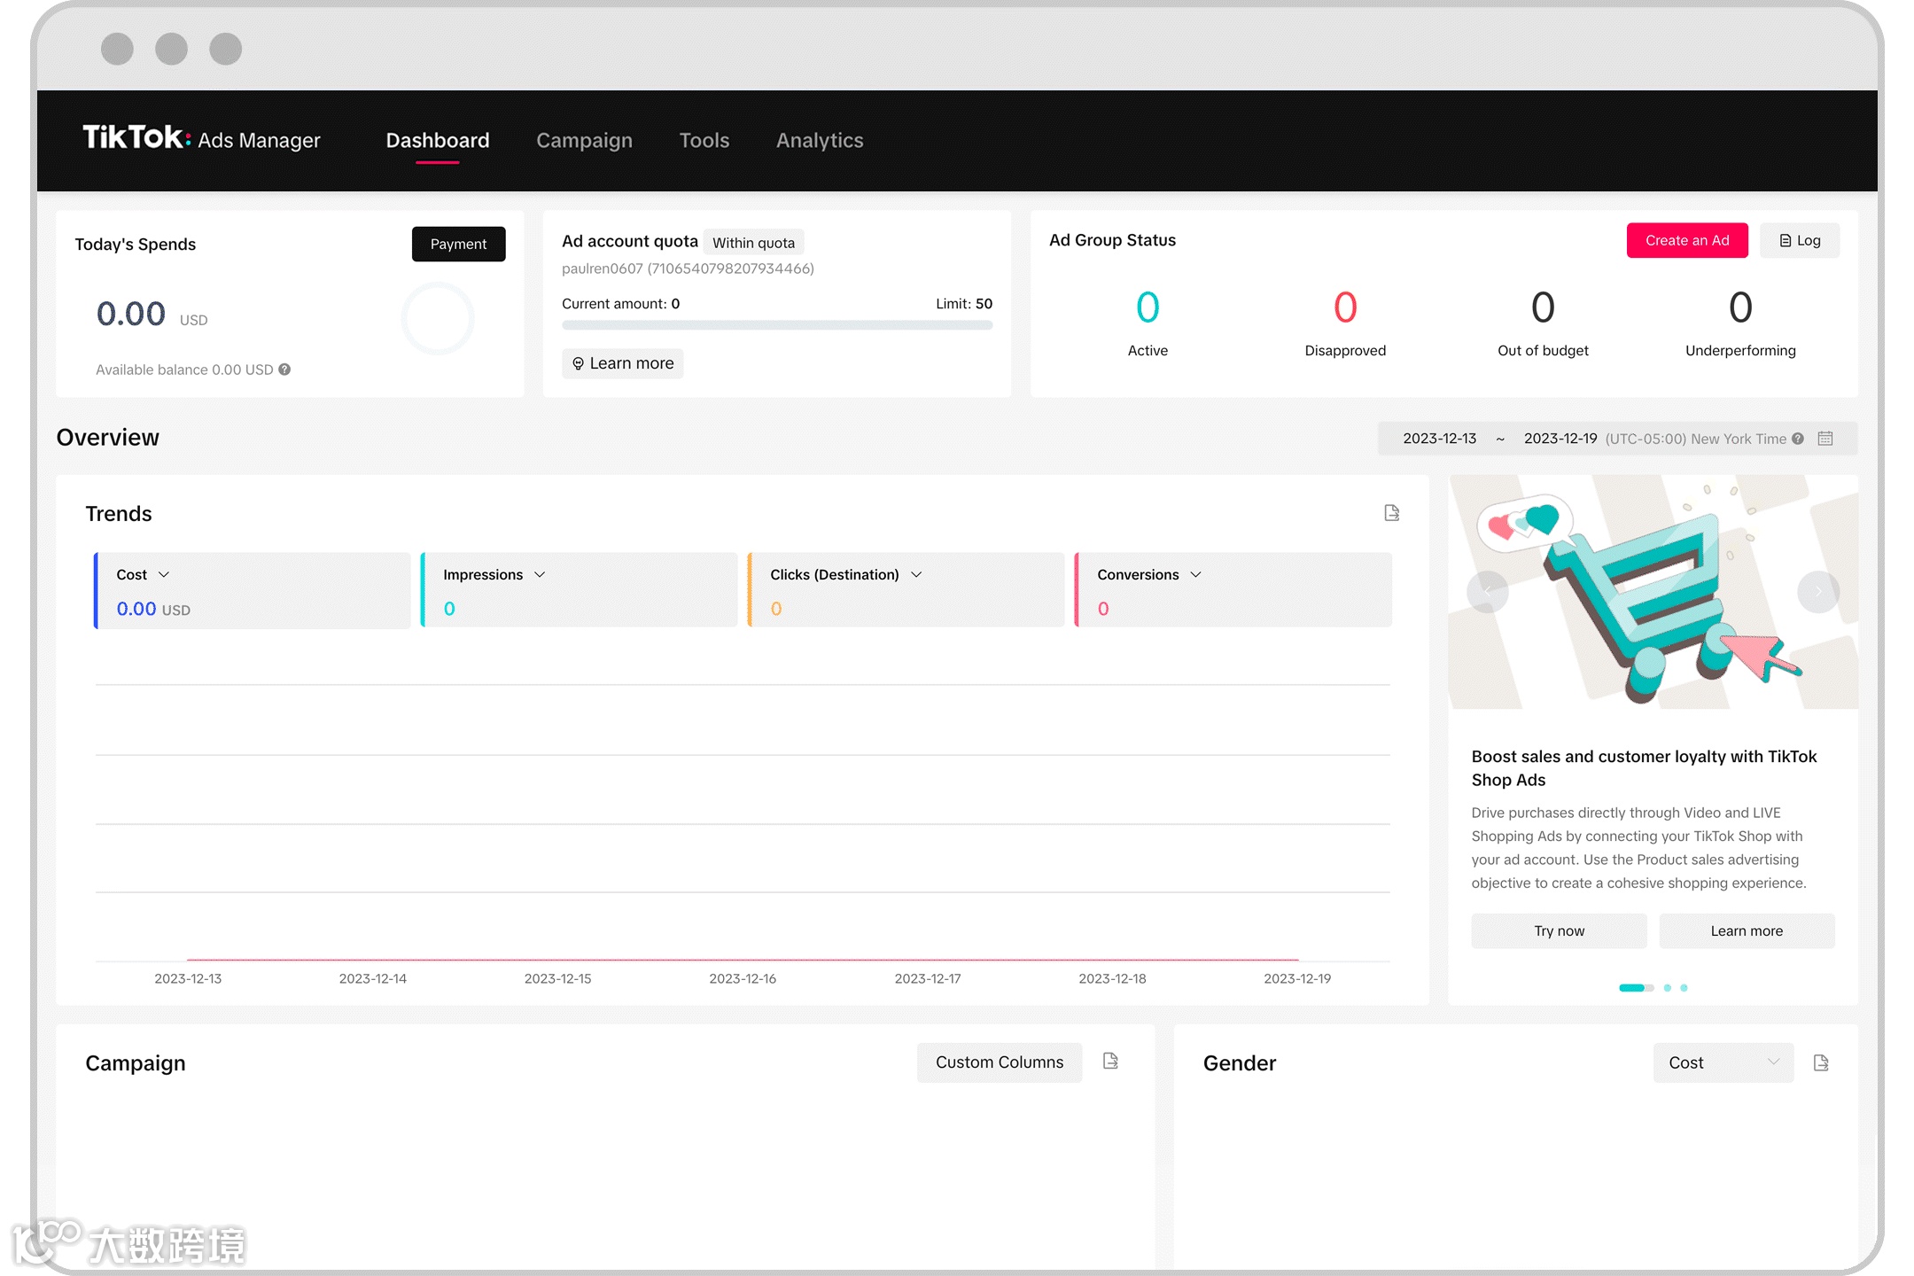1914x1276 pixels.
Task: Click the Trends export icon
Action: (1391, 513)
